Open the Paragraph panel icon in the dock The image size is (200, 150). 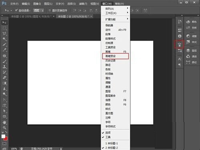(180, 65)
